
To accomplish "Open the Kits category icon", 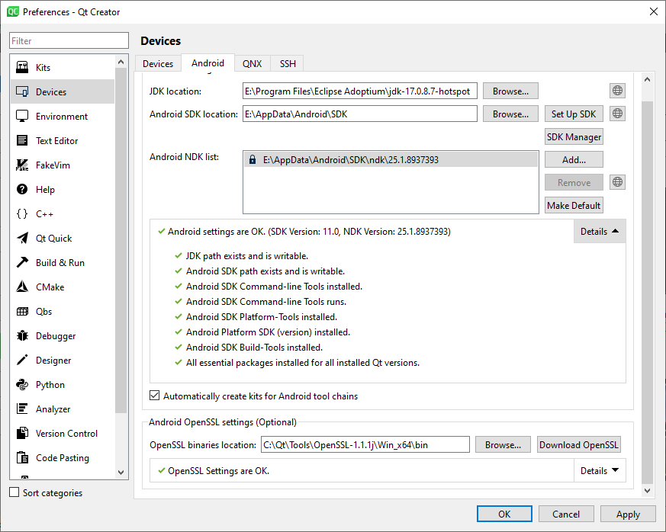I will click(x=22, y=68).
